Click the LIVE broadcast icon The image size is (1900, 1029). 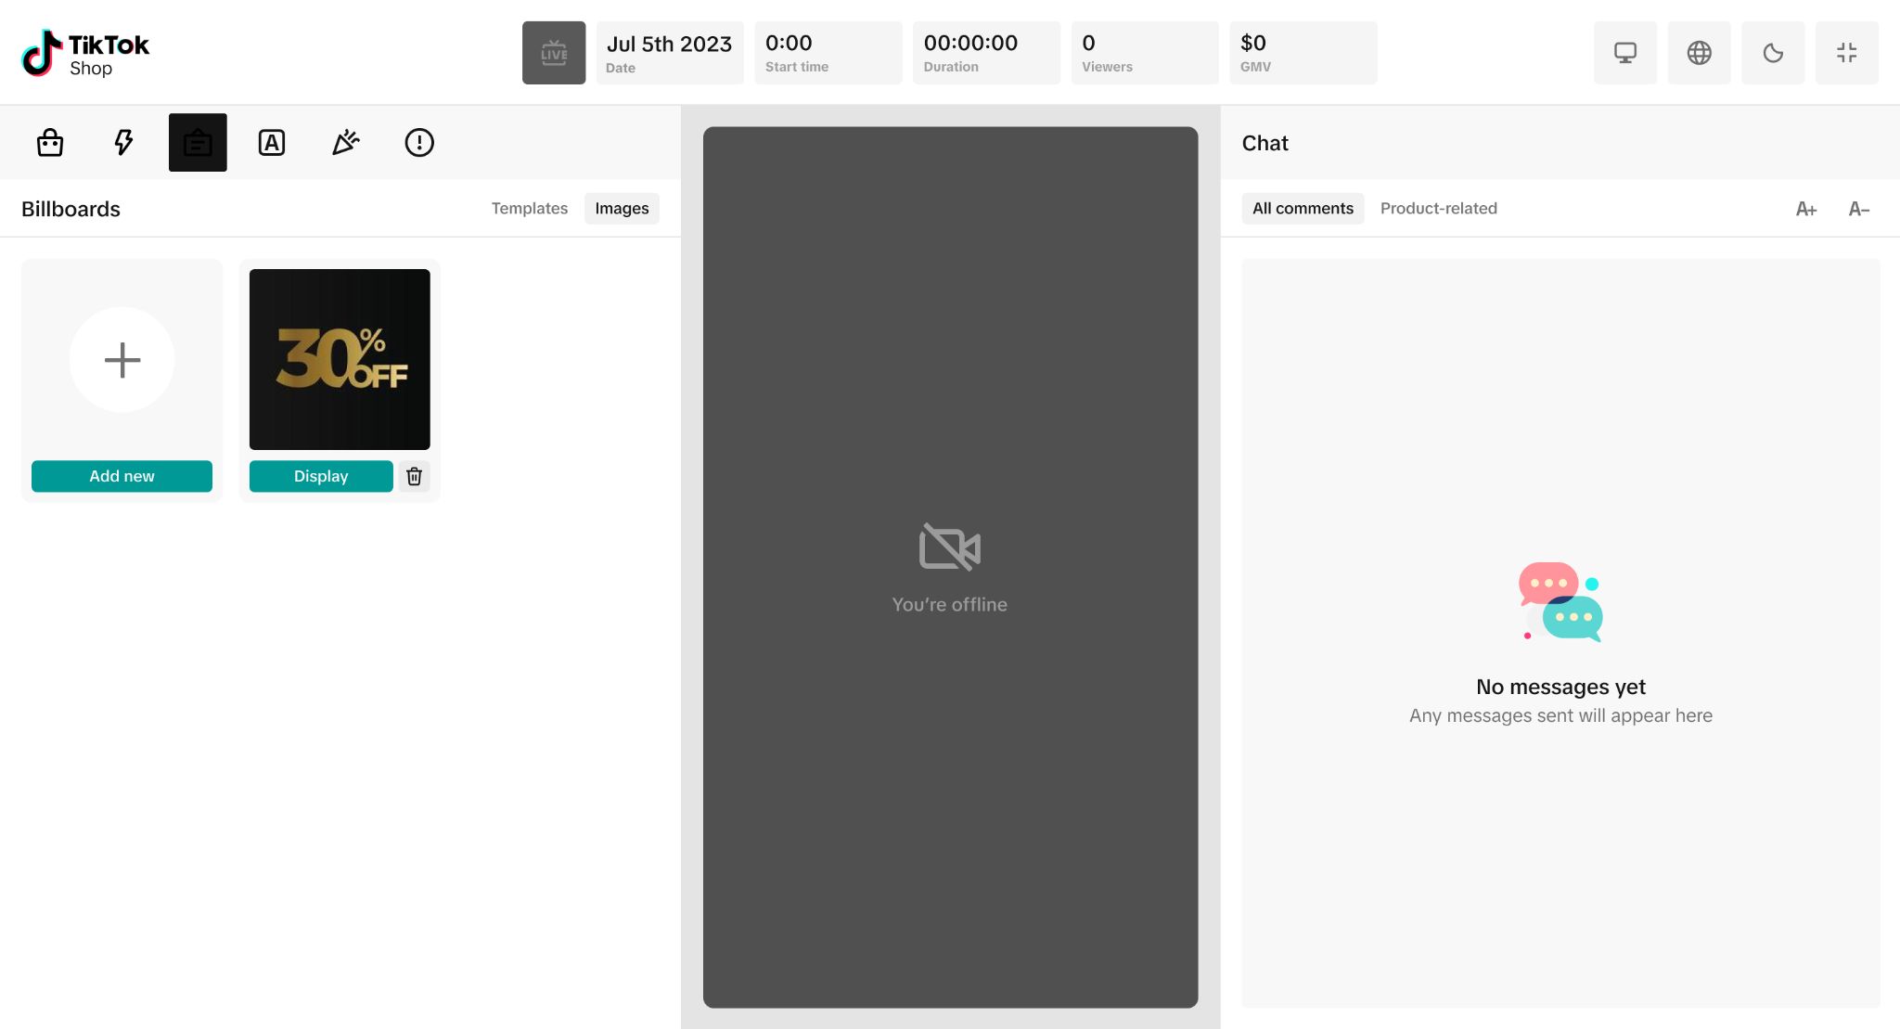554,53
